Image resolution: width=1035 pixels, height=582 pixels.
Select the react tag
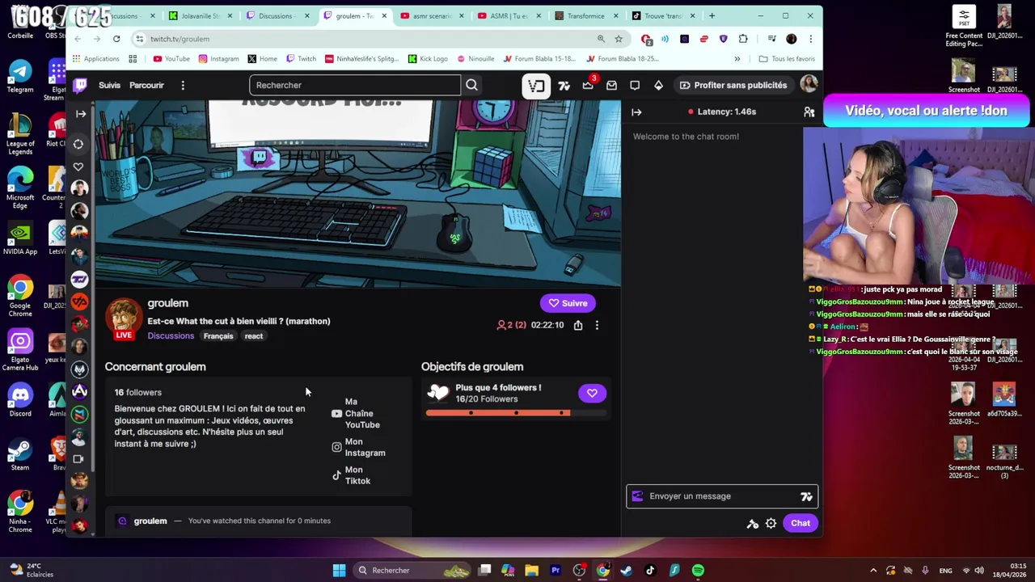(x=254, y=336)
